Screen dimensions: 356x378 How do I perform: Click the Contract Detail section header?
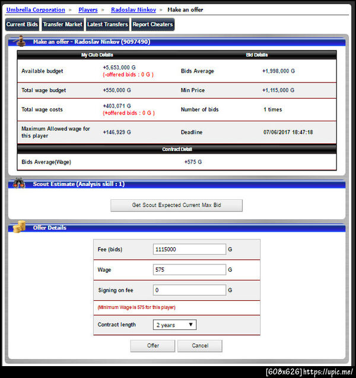tap(177, 149)
